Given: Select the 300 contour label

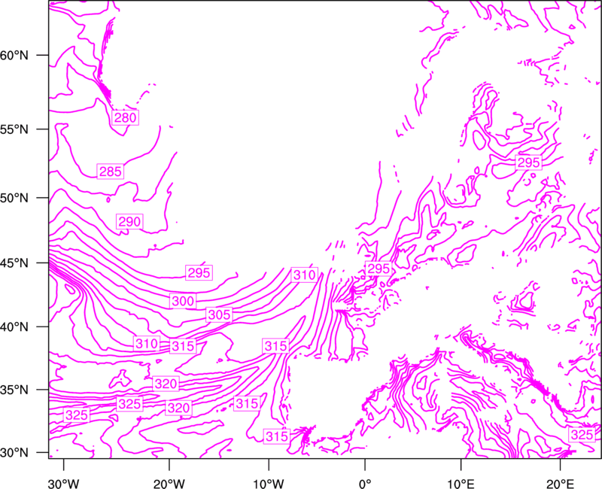Looking at the screenshot, I should coord(183,301).
